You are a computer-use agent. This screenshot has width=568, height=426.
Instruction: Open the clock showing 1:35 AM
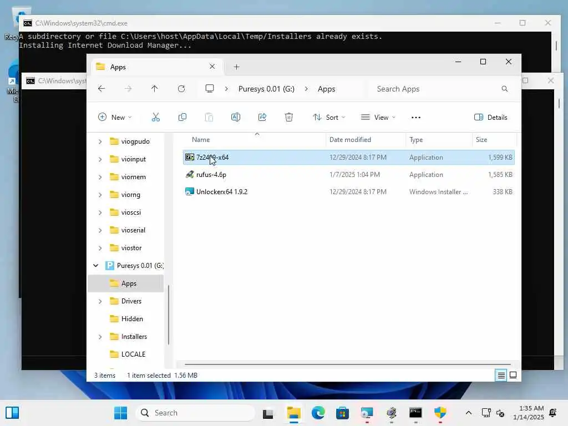coord(528,413)
